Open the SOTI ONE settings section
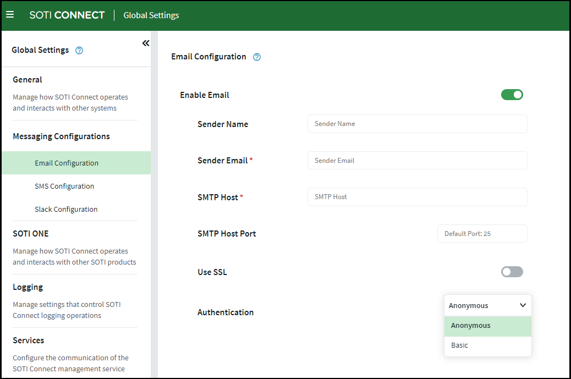Image resolution: width=571 pixels, height=379 pixels. [x=31, y=234]
